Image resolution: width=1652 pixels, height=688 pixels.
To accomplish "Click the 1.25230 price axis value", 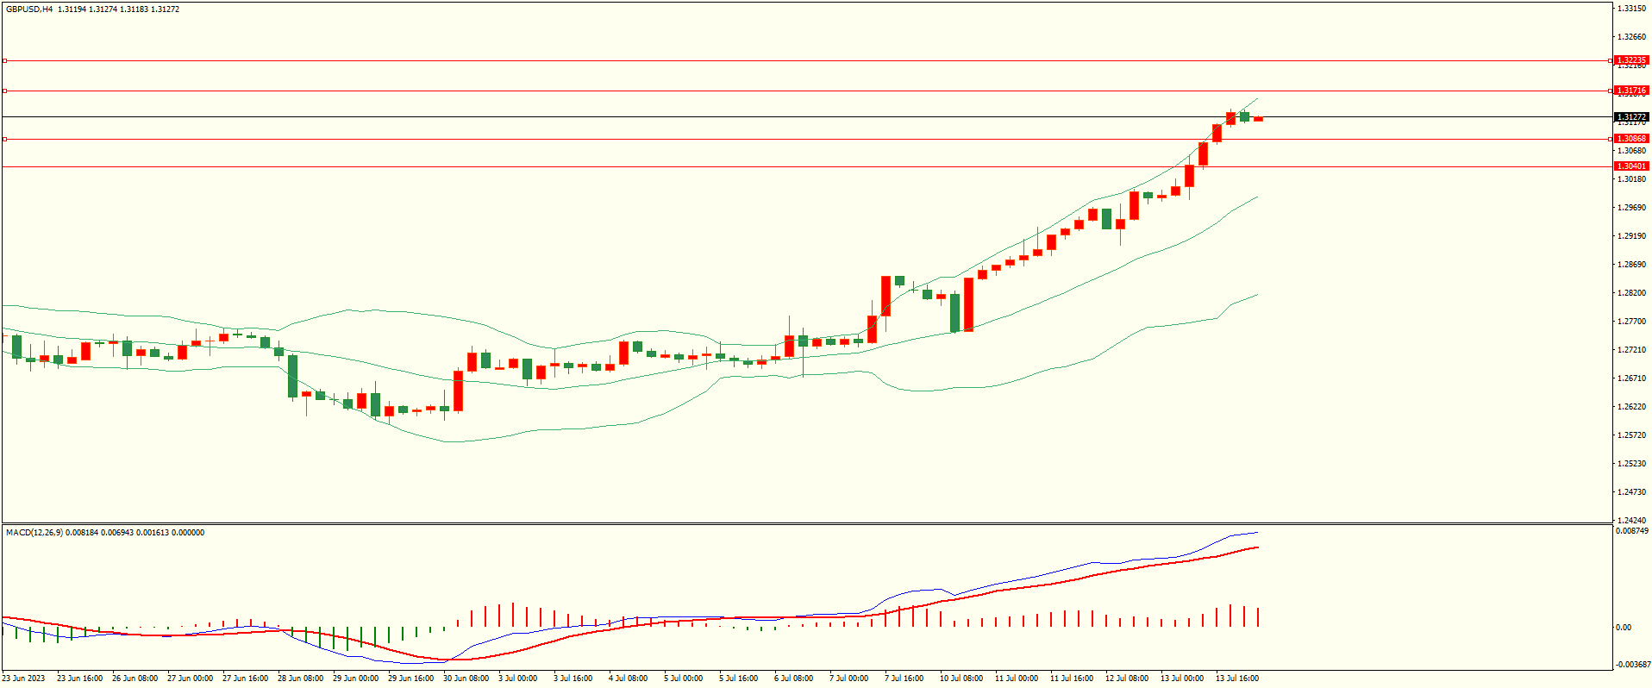I will (1632, 464).
